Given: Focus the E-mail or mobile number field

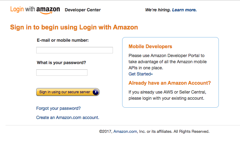Looking at the screenshot, I should [x=75, y=50].
